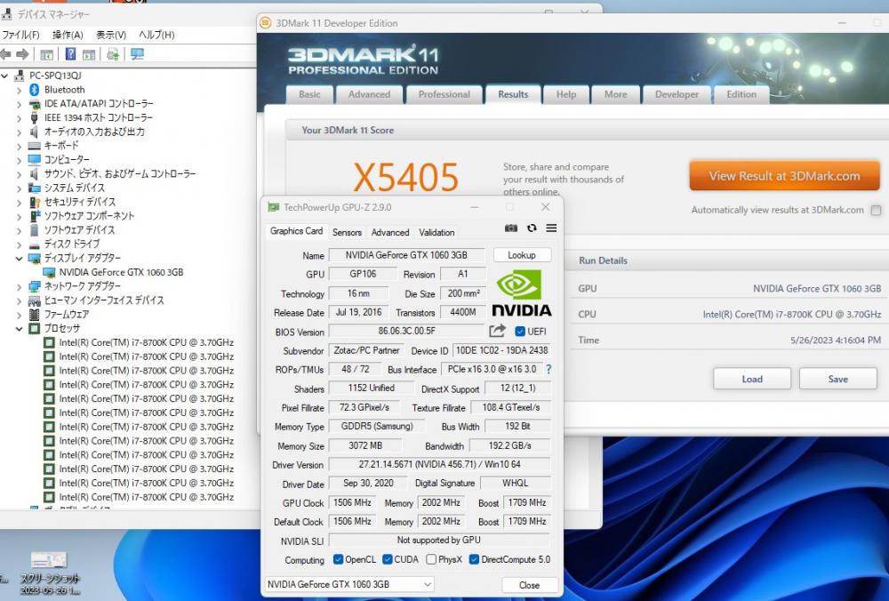Viewport: 889px width, 601px height.
Task: Expand the IEEE 1394 ホスト コントローラー category
Action: 20,118
